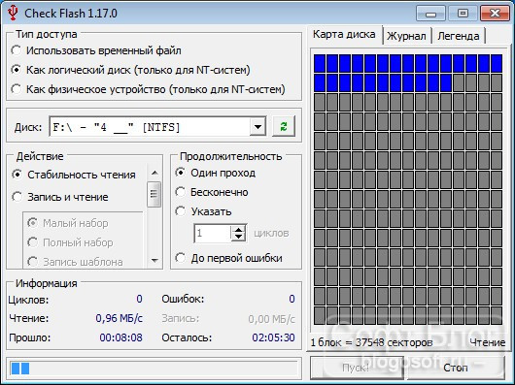
Task: Click the 'Чтение' status label under map
Action: pyautogui.click(x=488, y=342)
